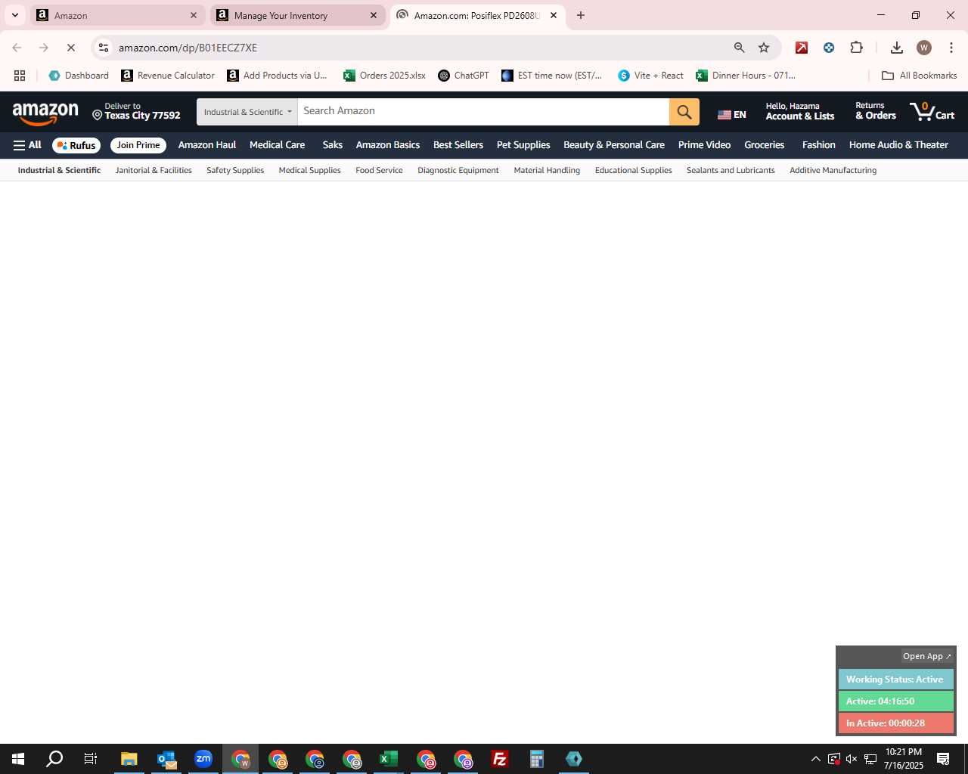Click the red extension icon in toolbar
The width and height of the screenshot is (968, 774).
coord(802,48)
